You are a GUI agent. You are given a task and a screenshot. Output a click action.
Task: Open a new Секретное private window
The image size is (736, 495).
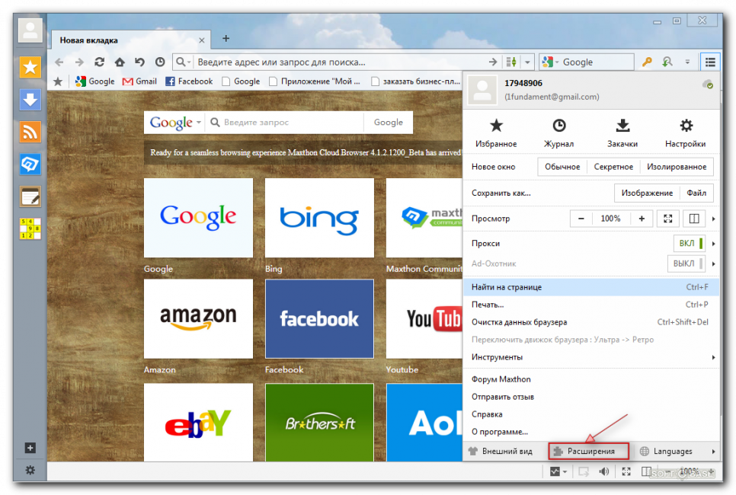tap(613, 167)
